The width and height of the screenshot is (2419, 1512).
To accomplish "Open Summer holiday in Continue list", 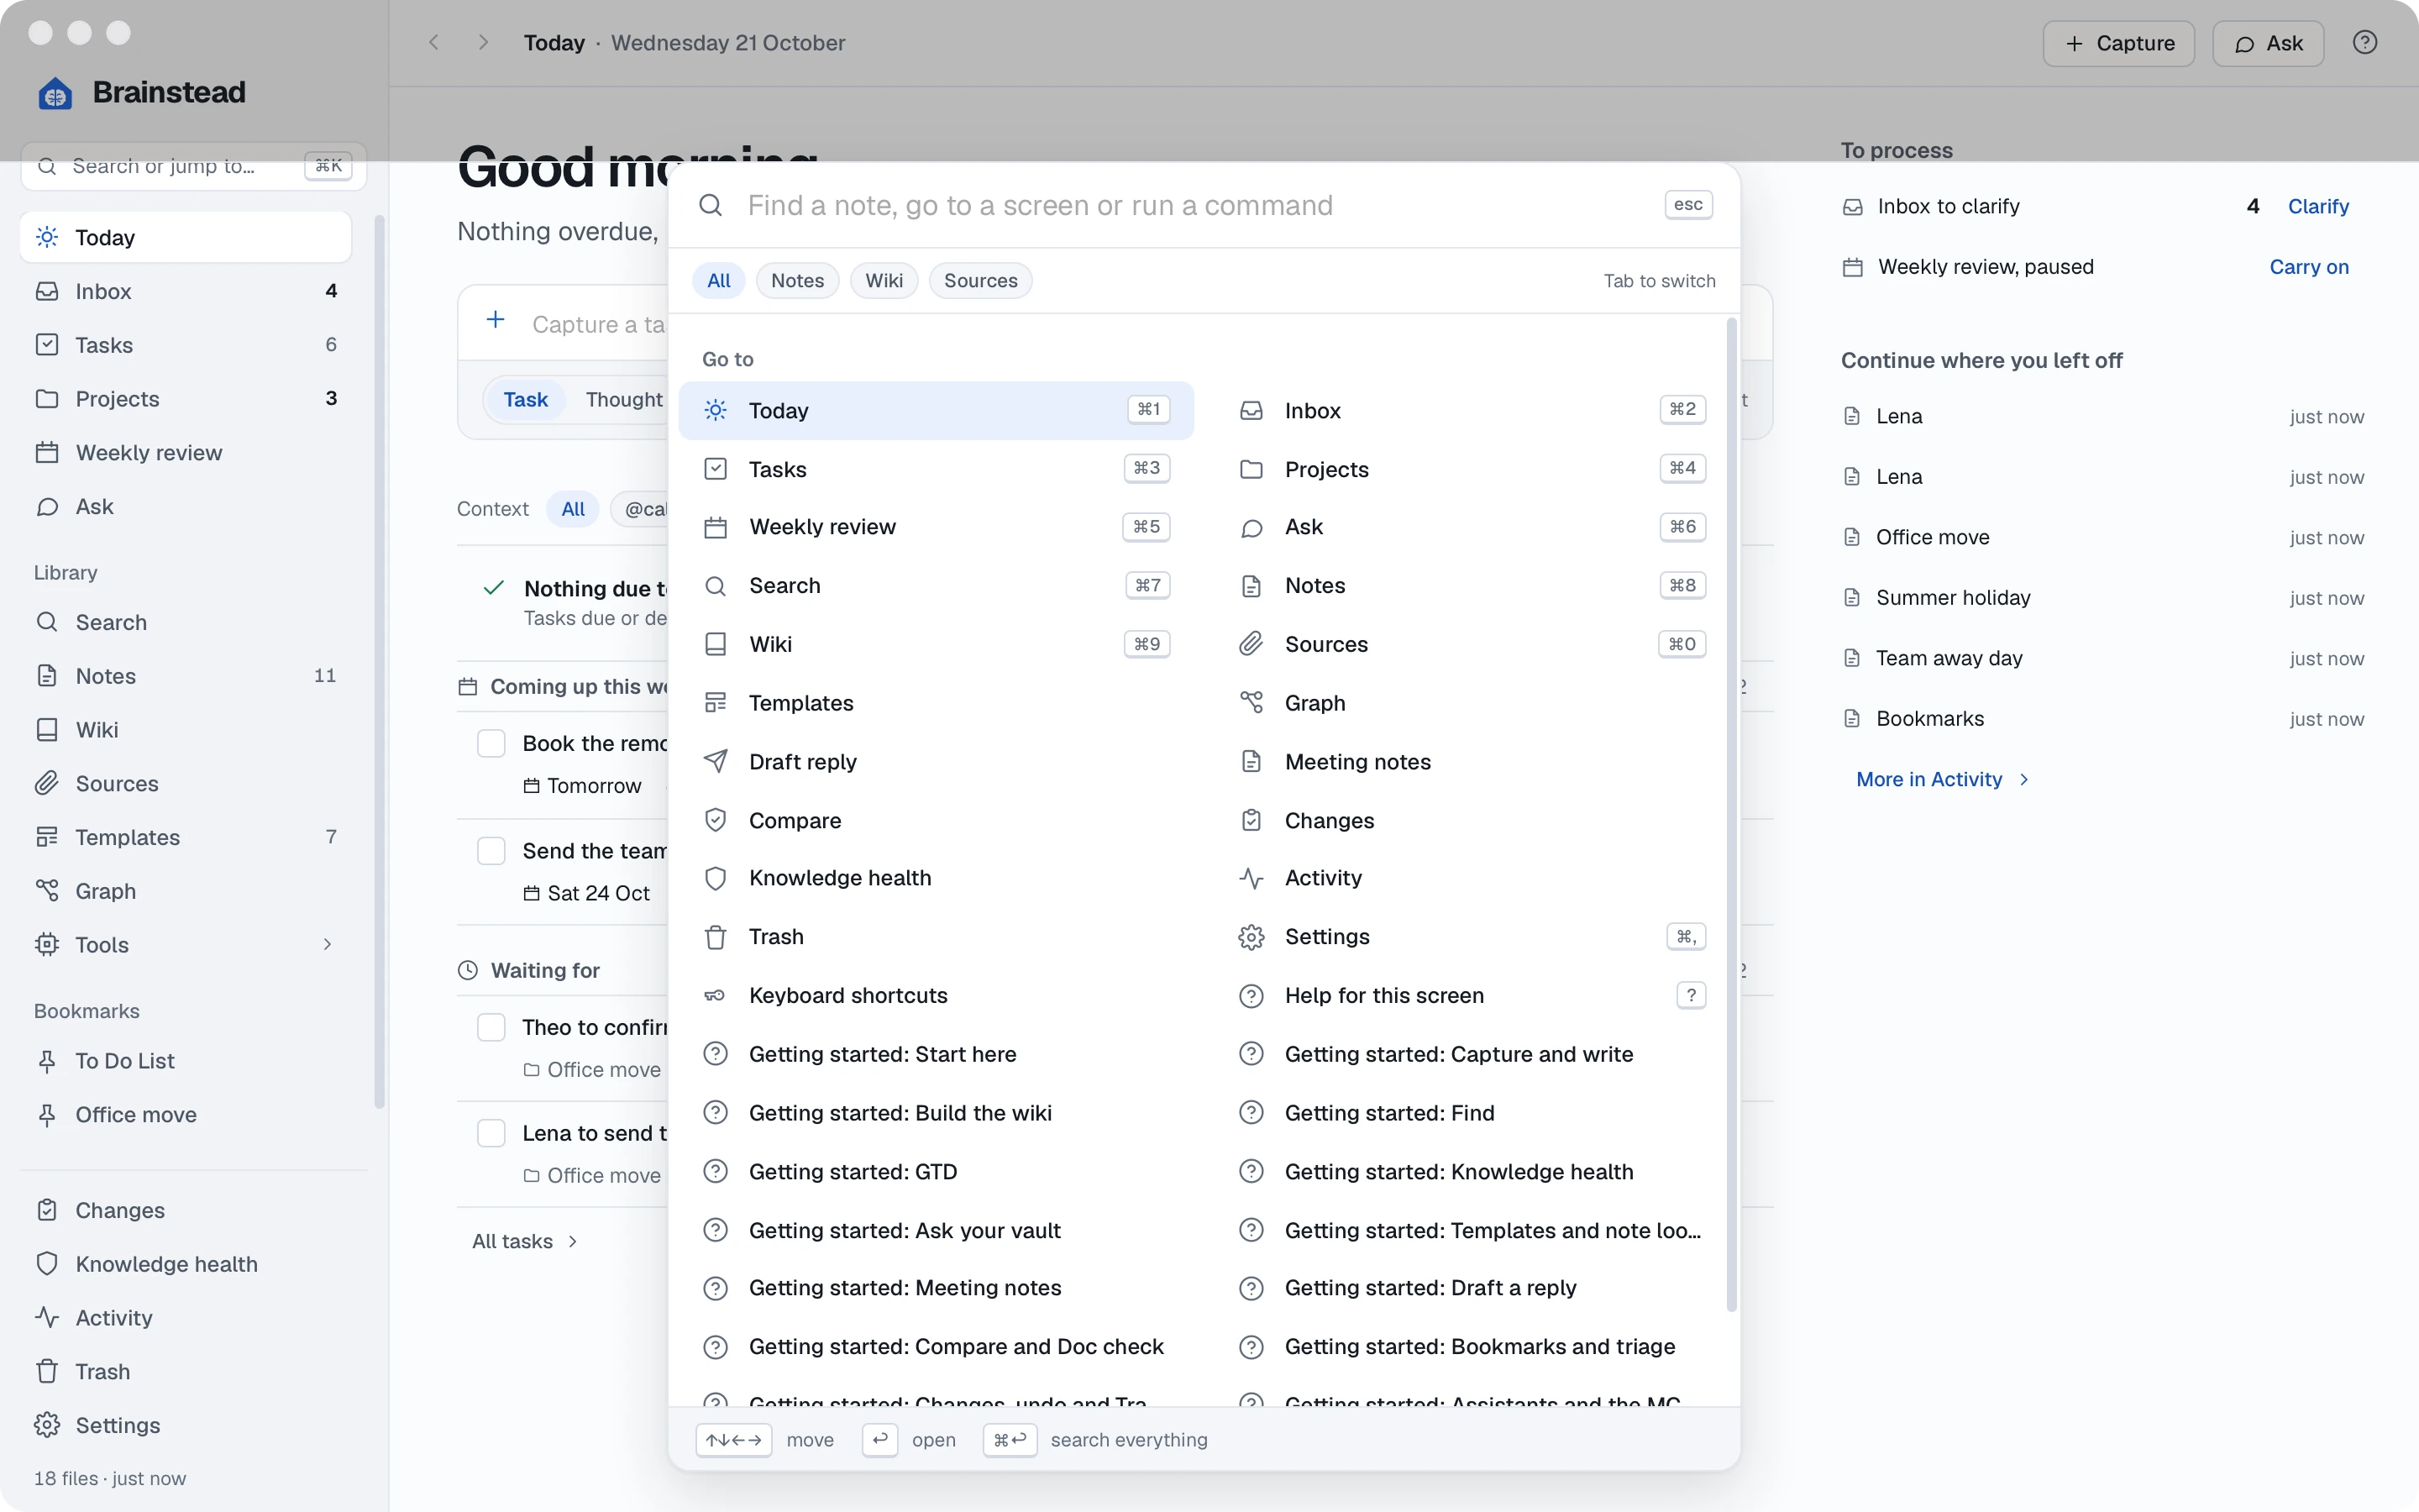I will point(2103,598).
